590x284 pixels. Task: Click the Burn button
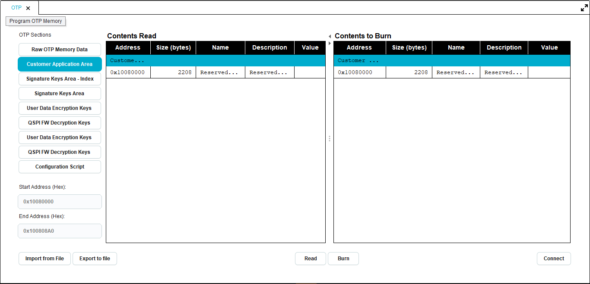[x=343, y=259]
